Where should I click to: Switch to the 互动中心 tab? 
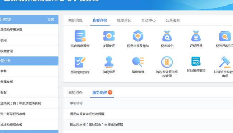click(x=148, y=20)
